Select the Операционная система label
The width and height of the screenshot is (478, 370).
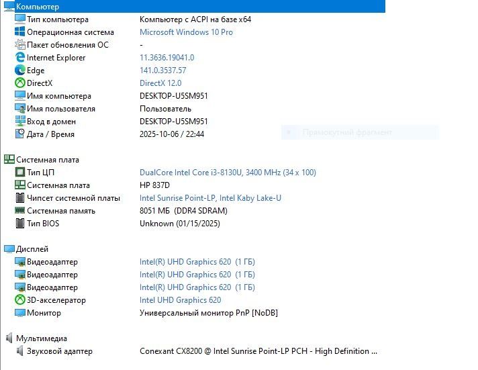[x=70, y=32]
